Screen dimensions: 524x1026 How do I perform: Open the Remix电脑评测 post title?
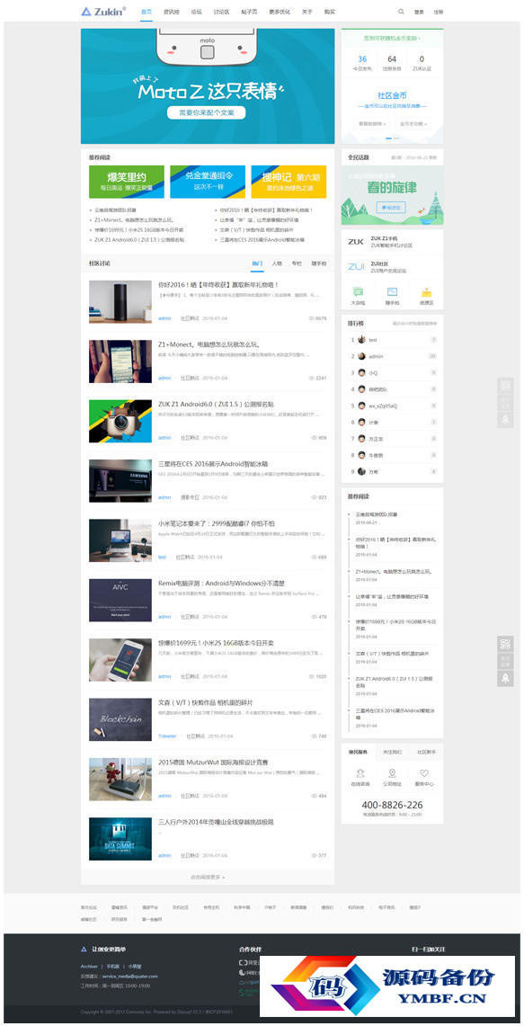[221, 583]
